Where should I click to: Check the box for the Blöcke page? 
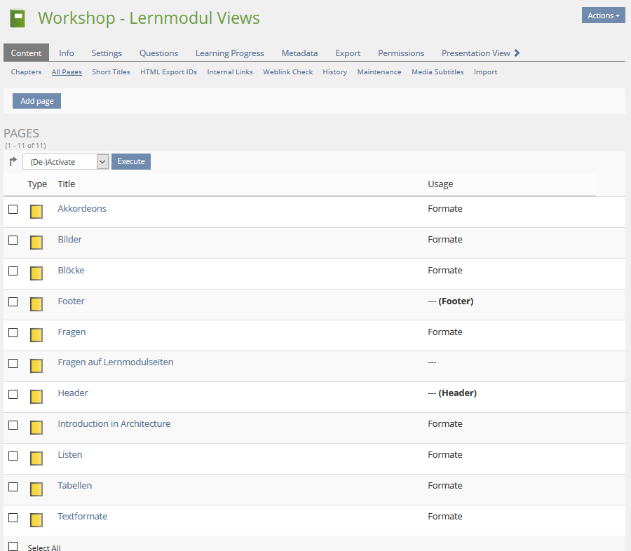pos(13,271)
